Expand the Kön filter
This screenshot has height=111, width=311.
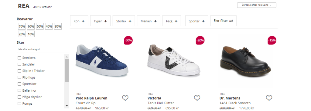[79, 21]
